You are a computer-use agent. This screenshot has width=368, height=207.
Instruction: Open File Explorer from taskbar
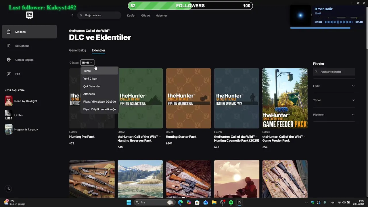[x=214, y=202]
